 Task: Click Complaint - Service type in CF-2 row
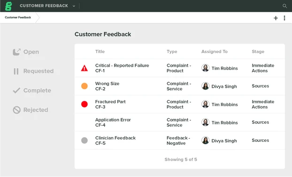(x=179, y=86)
